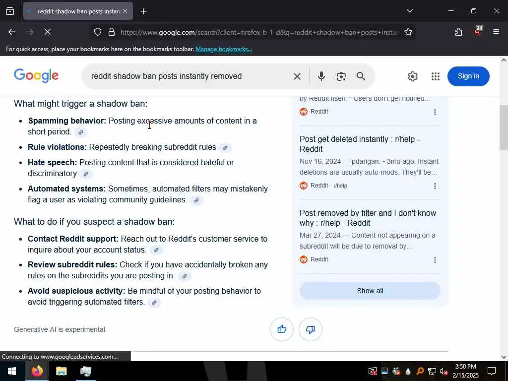Give thumbs up to AI overview

pos(282,329)
